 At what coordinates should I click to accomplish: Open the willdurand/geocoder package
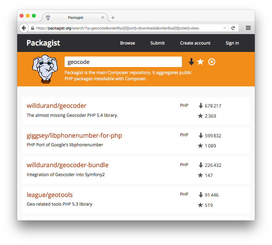[57, 106]
